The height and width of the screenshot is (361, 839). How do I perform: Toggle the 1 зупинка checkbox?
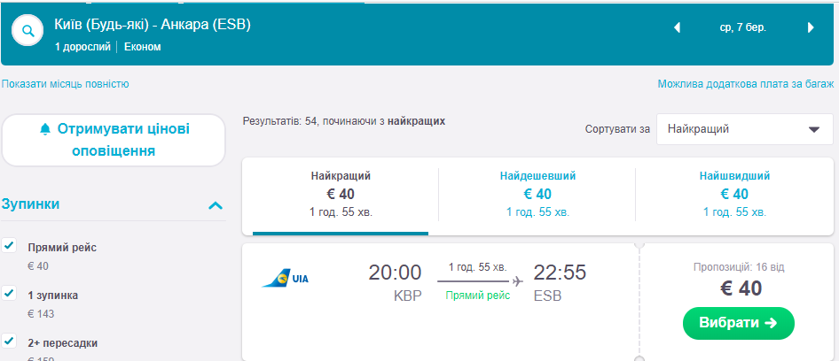pos(10,293)
